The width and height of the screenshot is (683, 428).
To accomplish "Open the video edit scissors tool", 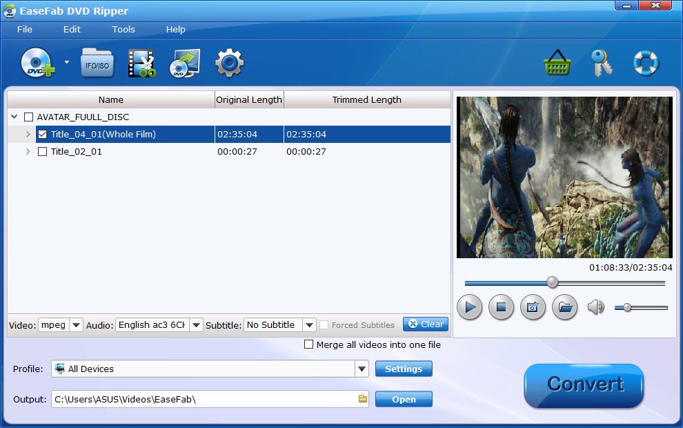I will [141, 64].
